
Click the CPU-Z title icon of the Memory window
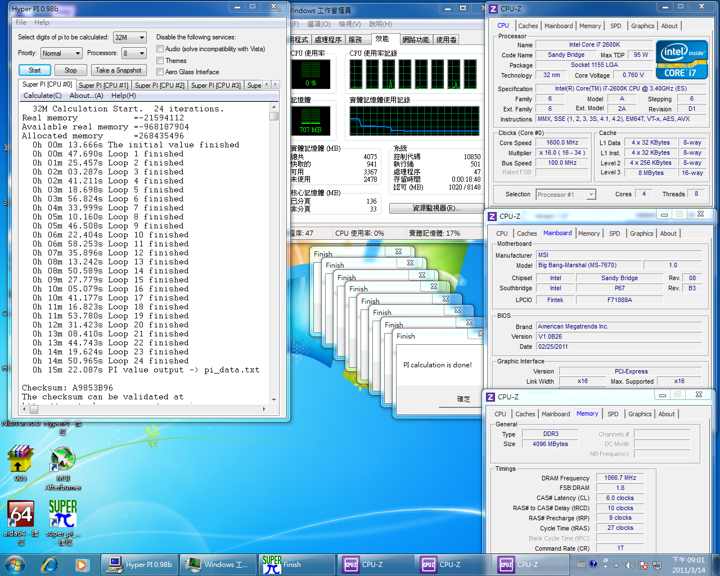pyautogui.click(x=490, y=397)
